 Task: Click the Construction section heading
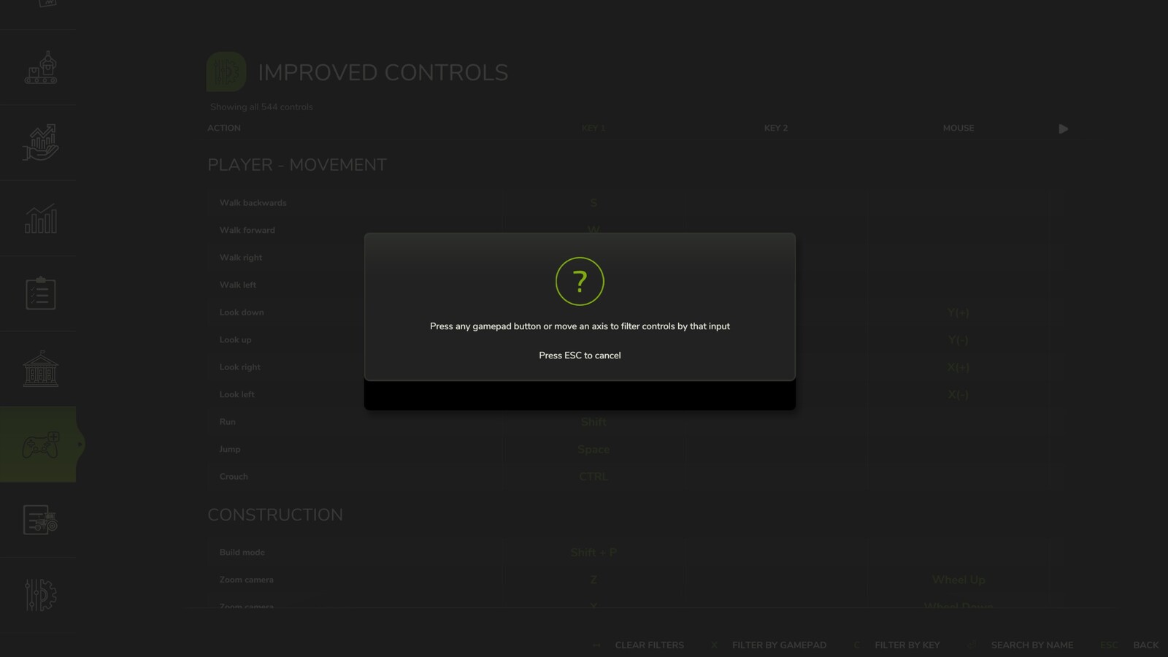[x=275, y=515]
